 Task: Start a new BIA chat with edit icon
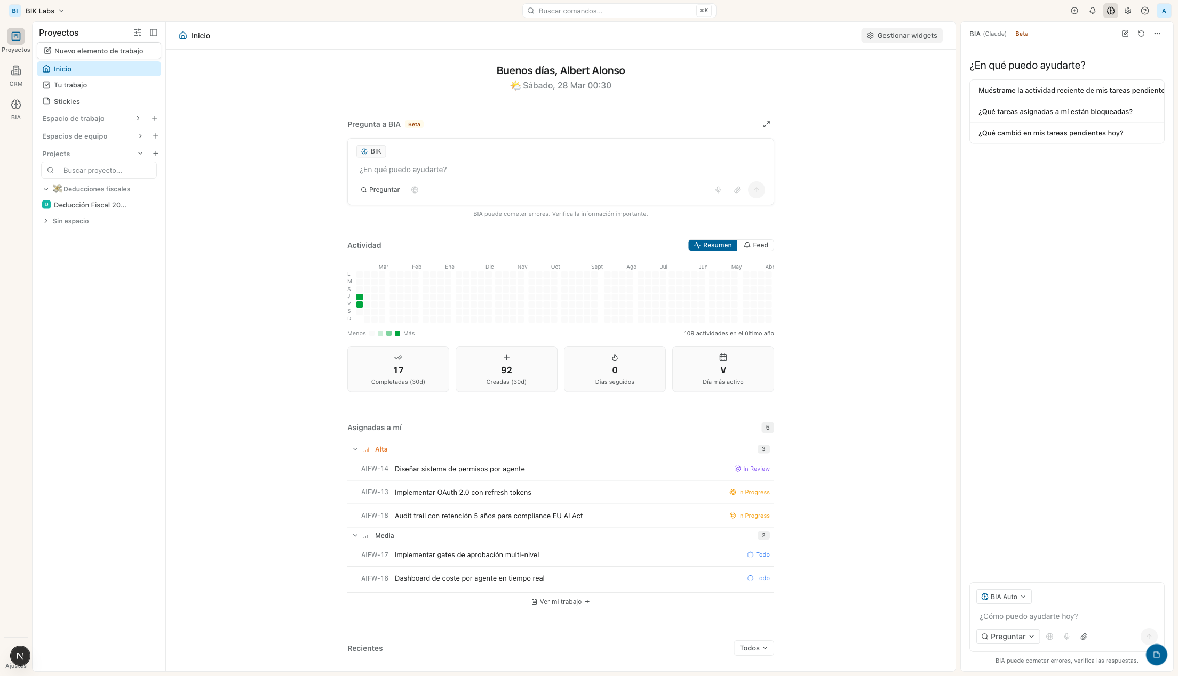point(1125,34)
